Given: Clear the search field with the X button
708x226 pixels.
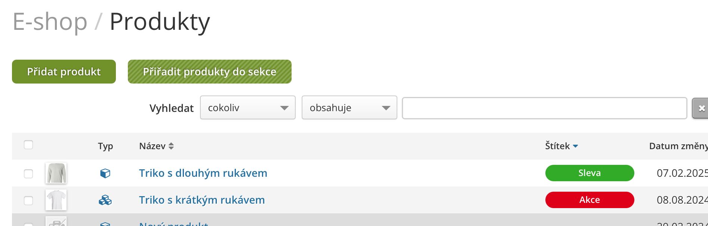Looking at the screenshot, I should [701, 108].
